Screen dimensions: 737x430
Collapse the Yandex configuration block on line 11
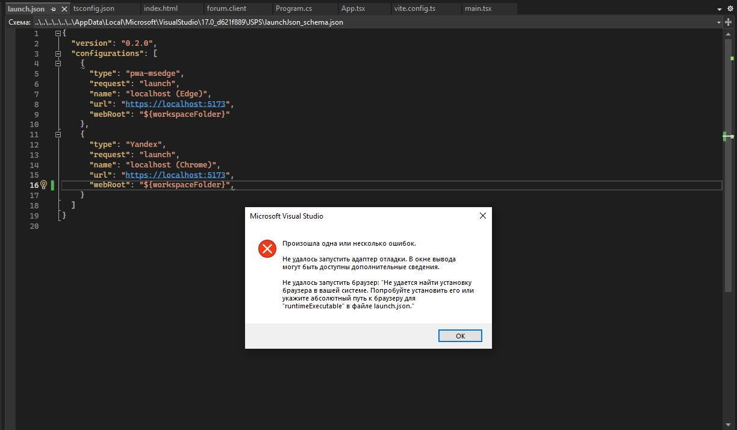(58, 134)
